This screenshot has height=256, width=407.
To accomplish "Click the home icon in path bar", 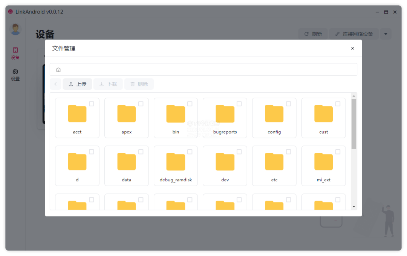I will point(58,70).
